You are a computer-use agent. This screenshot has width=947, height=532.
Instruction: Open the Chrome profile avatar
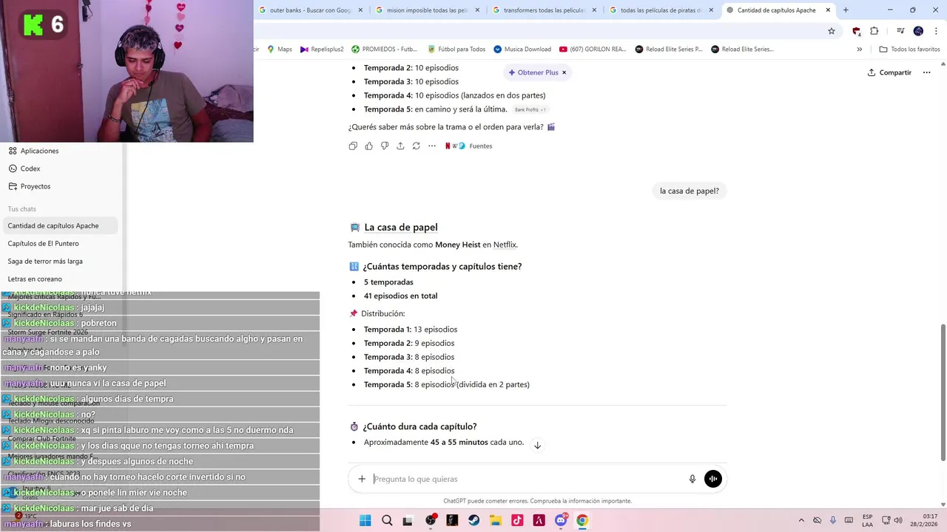coord(918,31)
